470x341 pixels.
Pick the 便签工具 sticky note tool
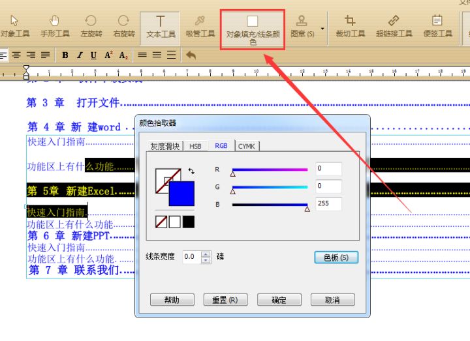[437, 26]
